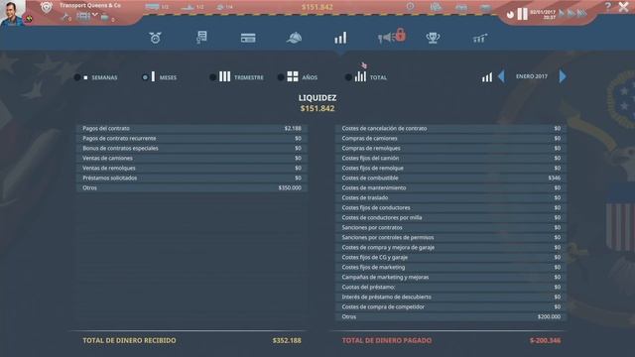Click the 'Bonus de contratos especiales' row
The image size is (635, 357).
click(191, 148)
